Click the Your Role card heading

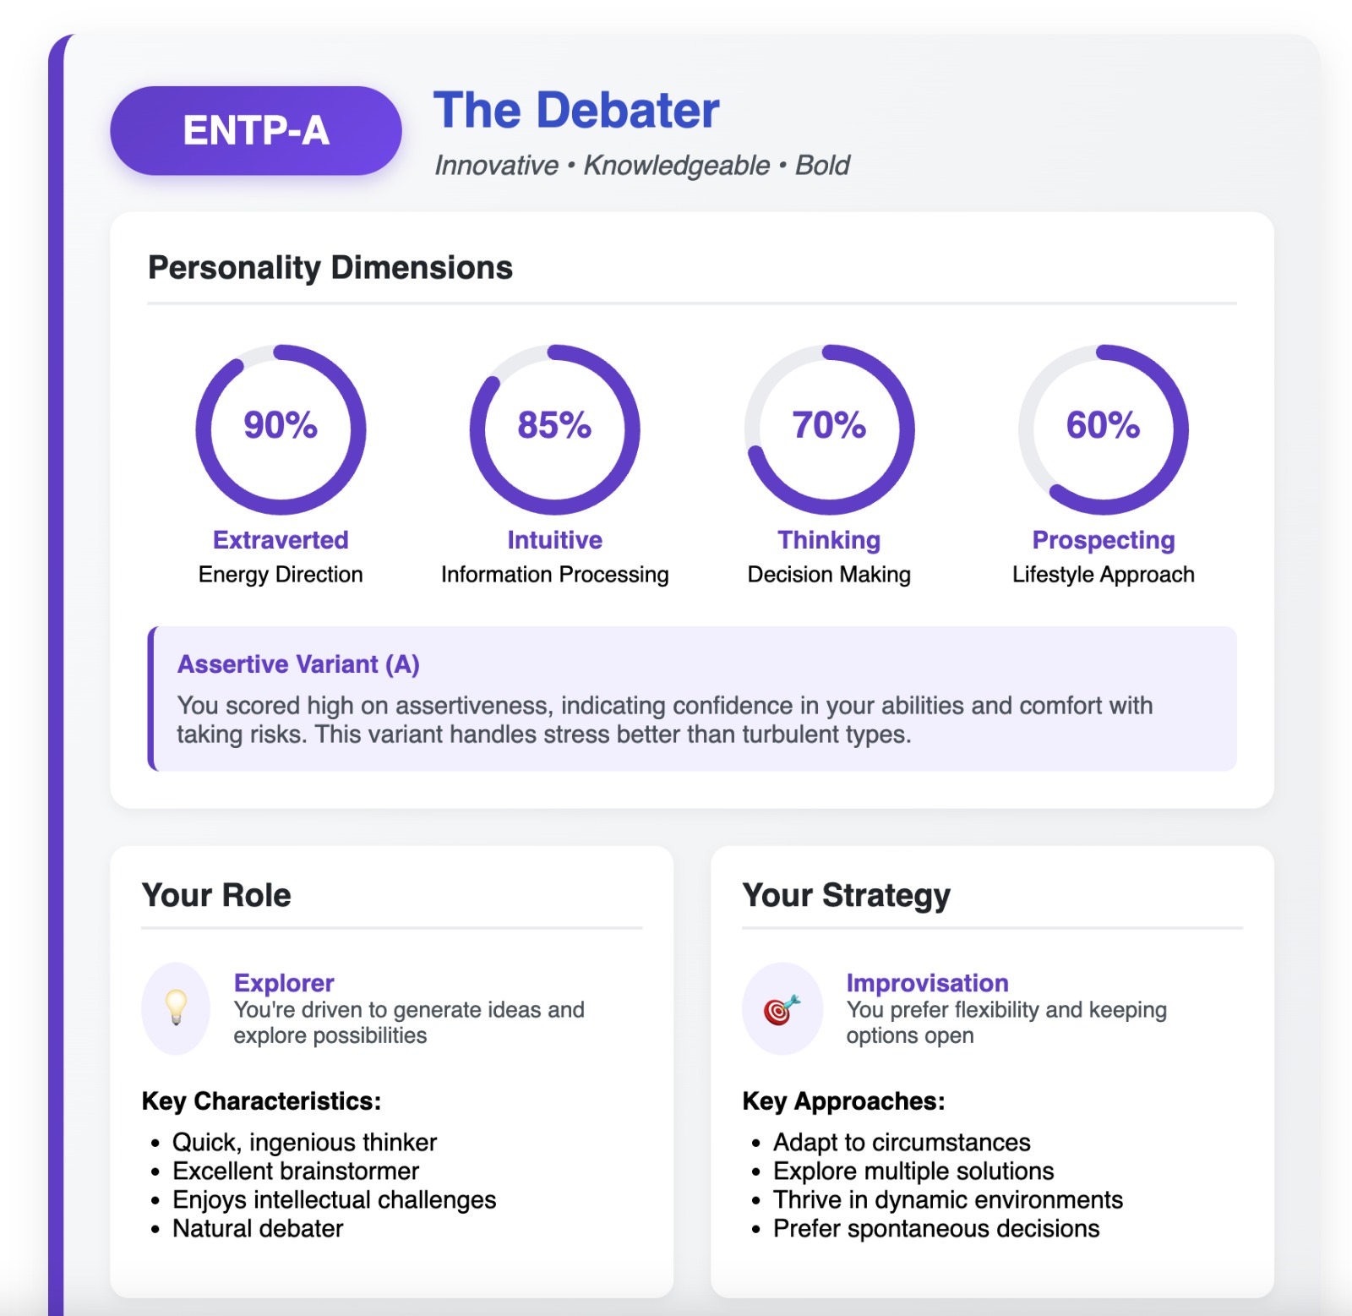[x=216, y=895]
